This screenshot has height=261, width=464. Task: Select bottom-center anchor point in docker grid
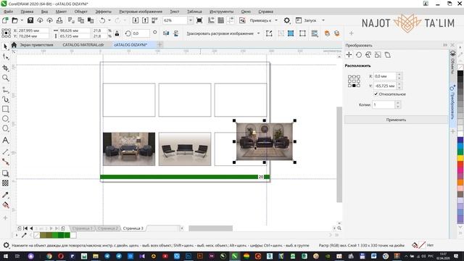coord(354,86)
